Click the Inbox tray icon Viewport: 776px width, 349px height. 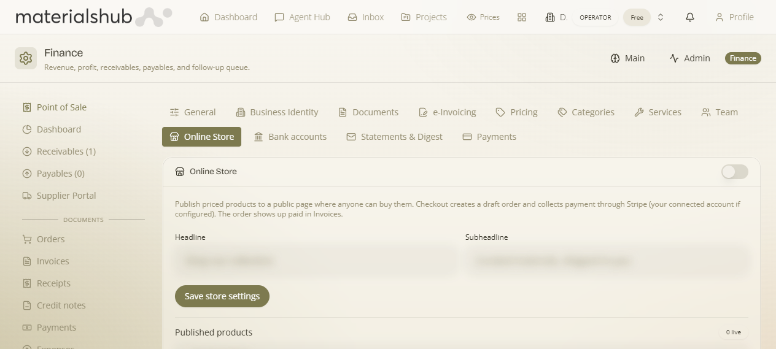352,17
